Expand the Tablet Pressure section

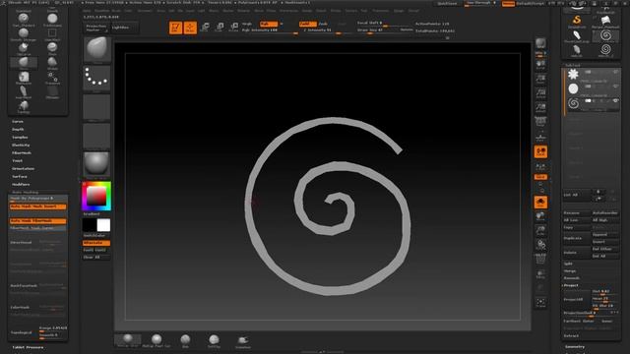(28, 347)
